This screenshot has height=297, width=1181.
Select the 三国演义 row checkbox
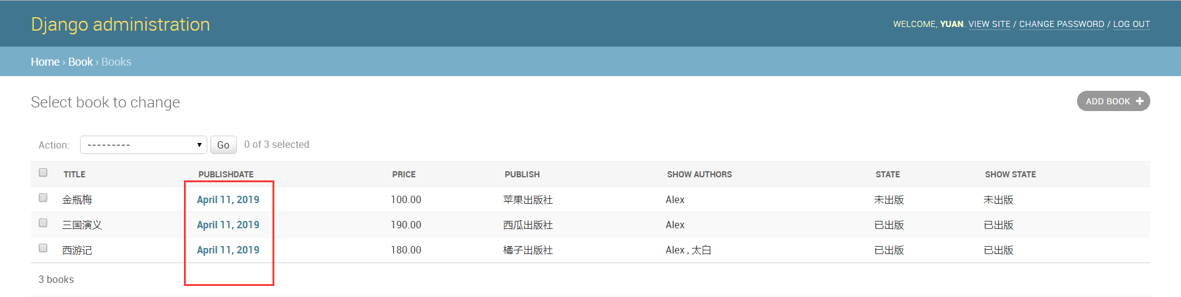(x=43, y=223)
